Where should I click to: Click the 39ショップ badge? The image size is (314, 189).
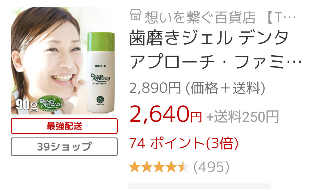(64, 147)
